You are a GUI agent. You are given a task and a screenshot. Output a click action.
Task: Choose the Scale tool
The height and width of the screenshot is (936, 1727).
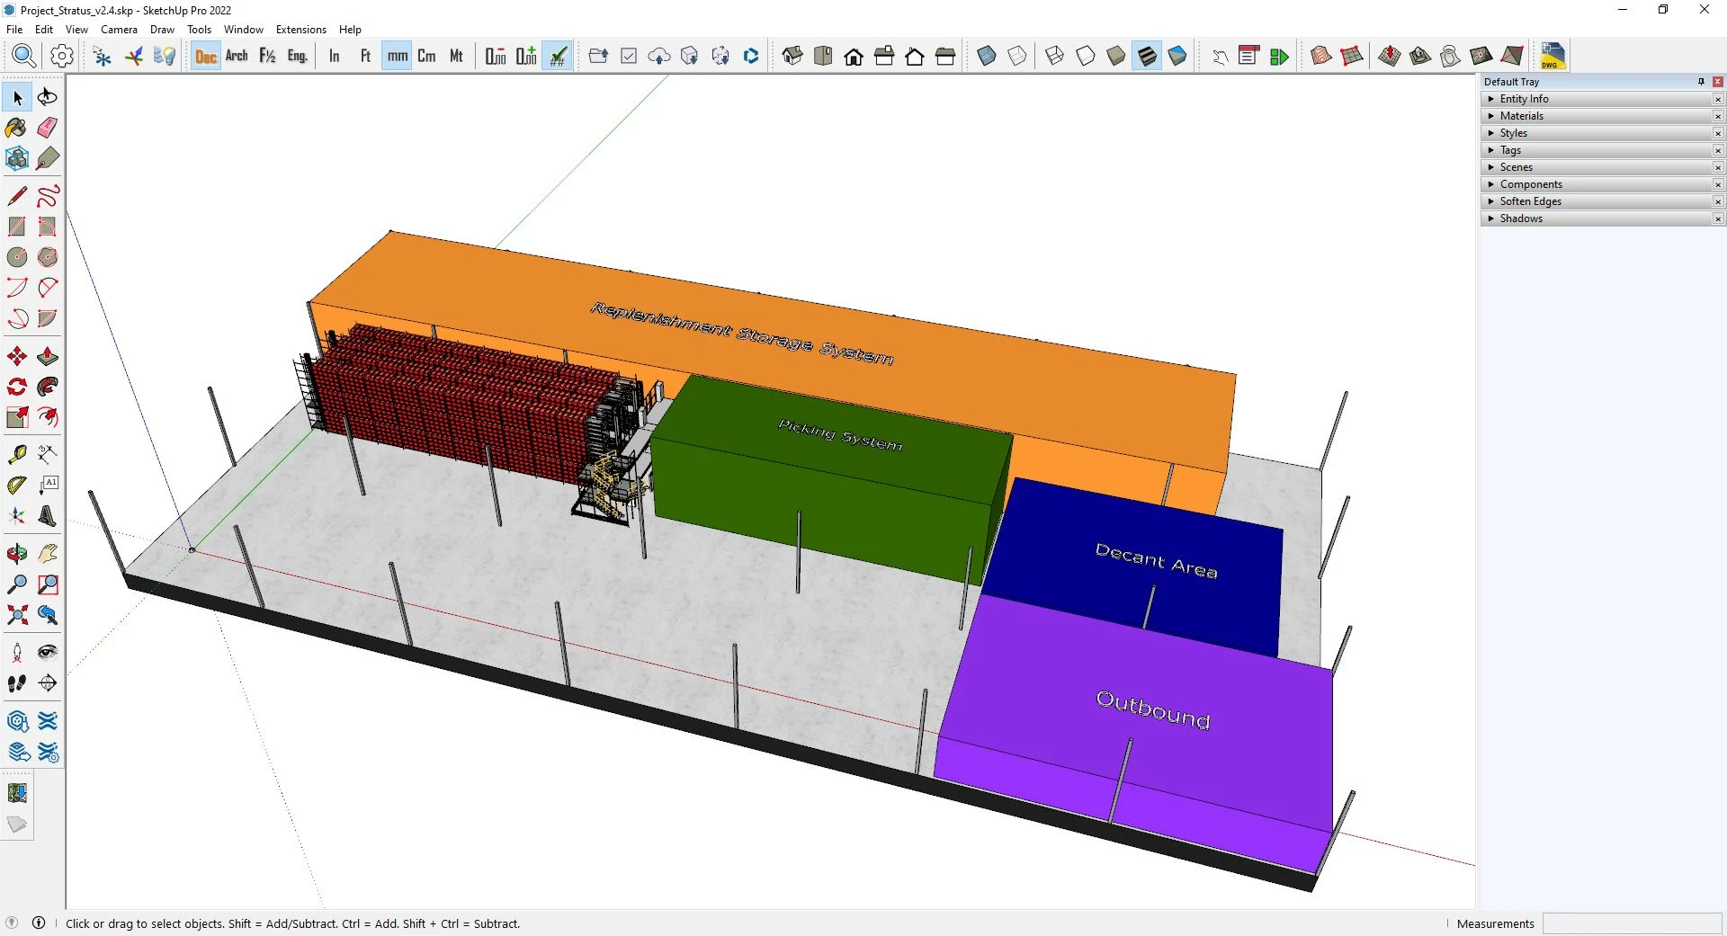click(17, 417)
